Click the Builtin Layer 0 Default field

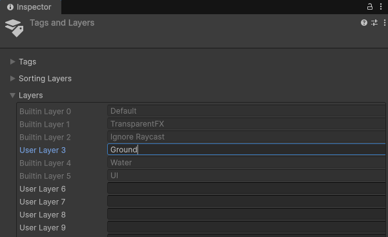tap(247, 110)
